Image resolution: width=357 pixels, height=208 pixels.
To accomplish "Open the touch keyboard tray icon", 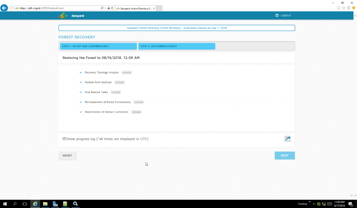I will tap(329, 204).
